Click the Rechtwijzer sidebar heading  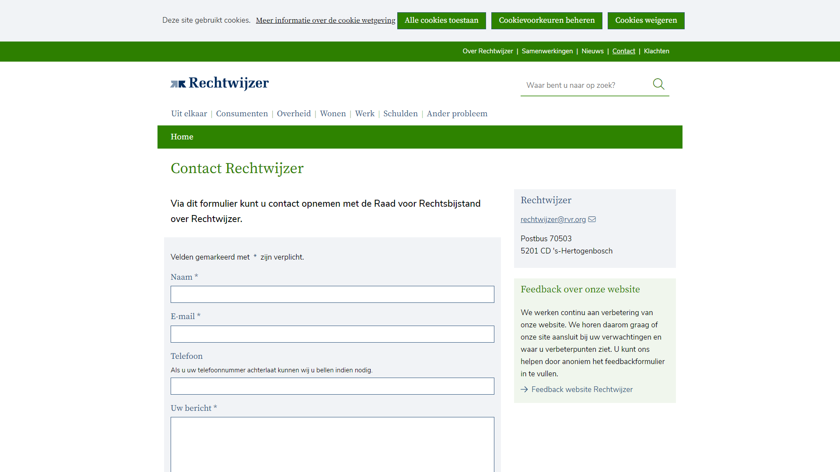point(546,200)
